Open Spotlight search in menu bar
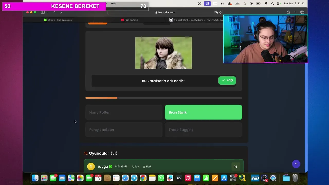This screenshot has width=329, height=185. tap(272, 4)
